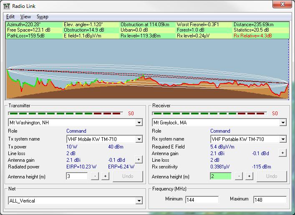Click the Maximum frequency input field
The image size is (295, 215).
coord(270,200)
